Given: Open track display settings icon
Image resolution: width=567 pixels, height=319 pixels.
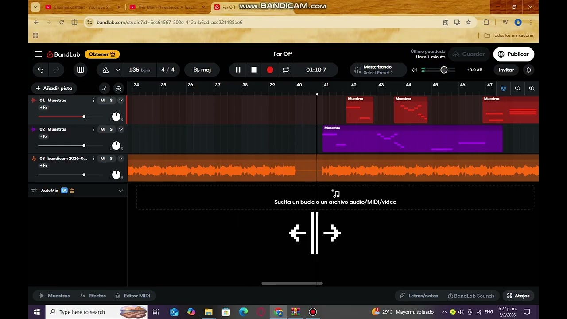Looking at the screenshot, I should point(119,88).
